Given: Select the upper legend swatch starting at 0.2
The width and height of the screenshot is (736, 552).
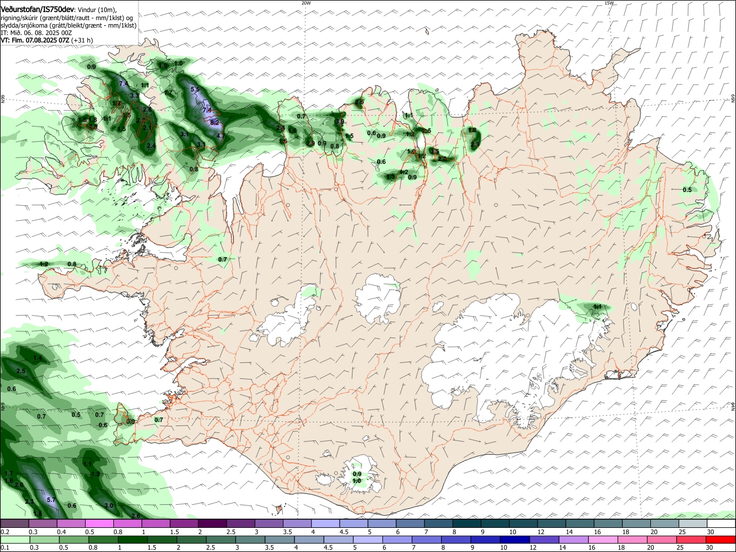Looking at the screenshot, I should (14, 523).
